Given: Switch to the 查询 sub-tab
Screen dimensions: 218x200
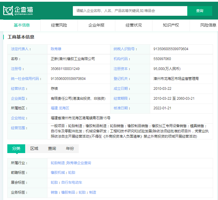Looking at the screenshot, I should point(52,148).
